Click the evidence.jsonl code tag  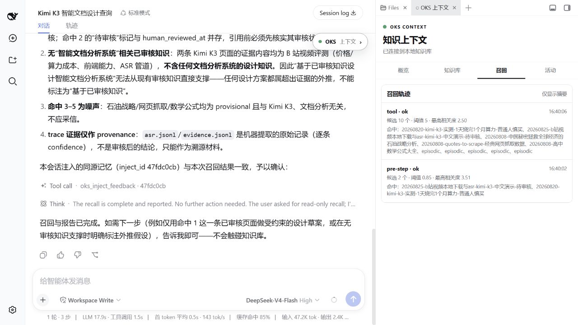click(x=208, y=135)
